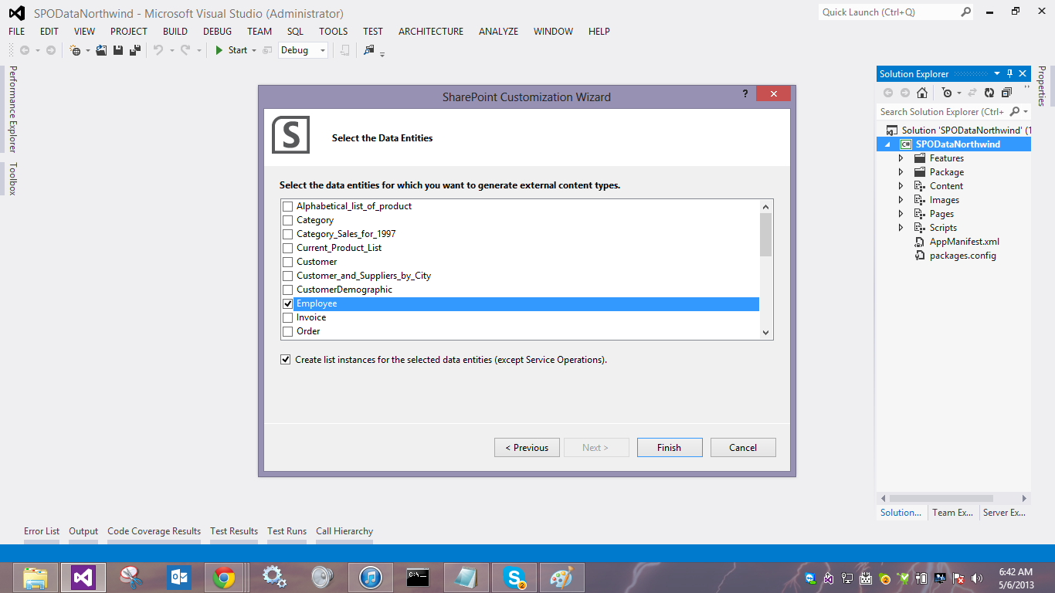Check the Alphabetical_list_of_product checkbox

288,206
